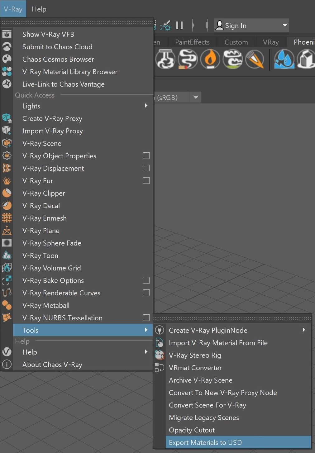The image size is (315, 453).
Task: Click the VRmat Converter icon
Action: [x=160, y=367]
